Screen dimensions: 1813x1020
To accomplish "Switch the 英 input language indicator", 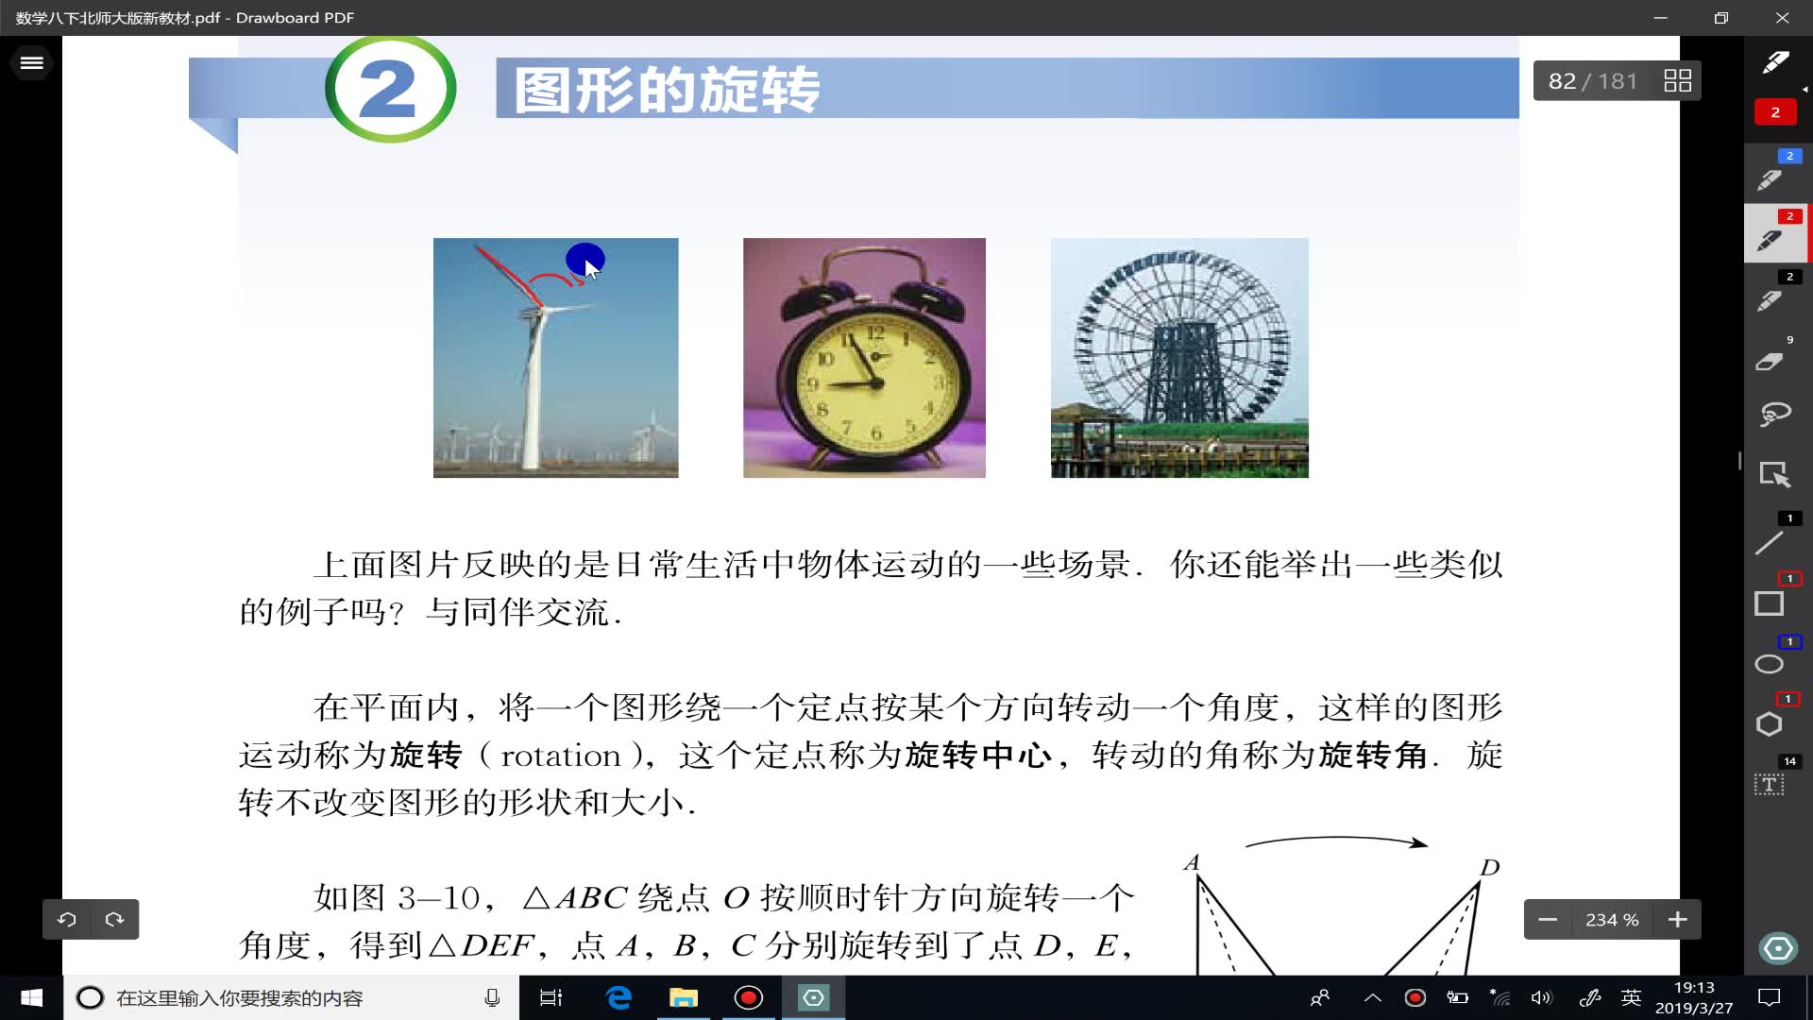I will click(x=1631, y=997).
